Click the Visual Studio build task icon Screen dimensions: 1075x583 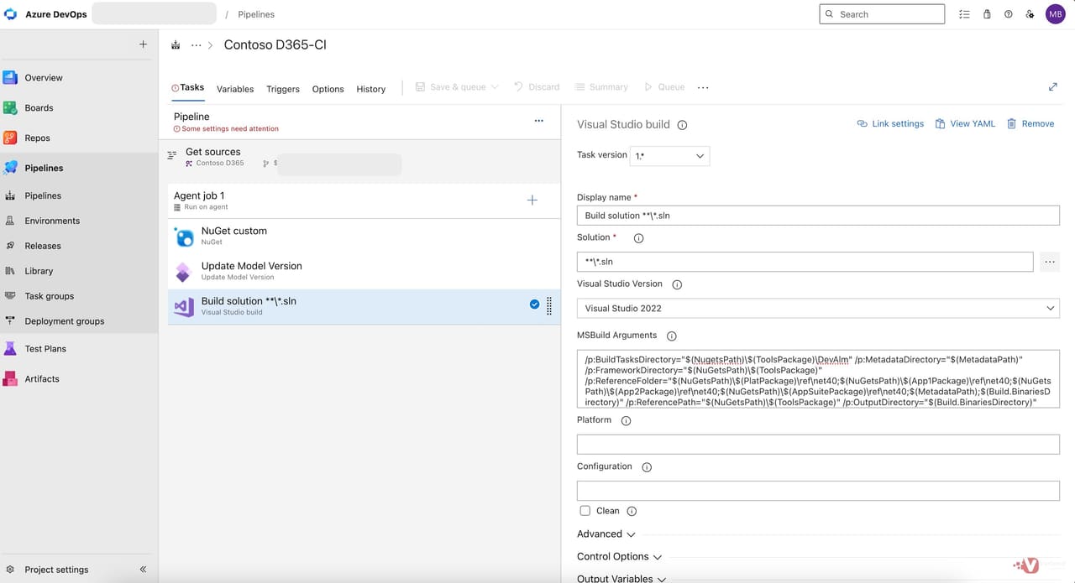[184, 307]
